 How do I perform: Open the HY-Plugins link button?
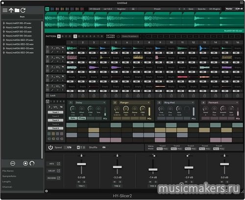tap(215, 9)
